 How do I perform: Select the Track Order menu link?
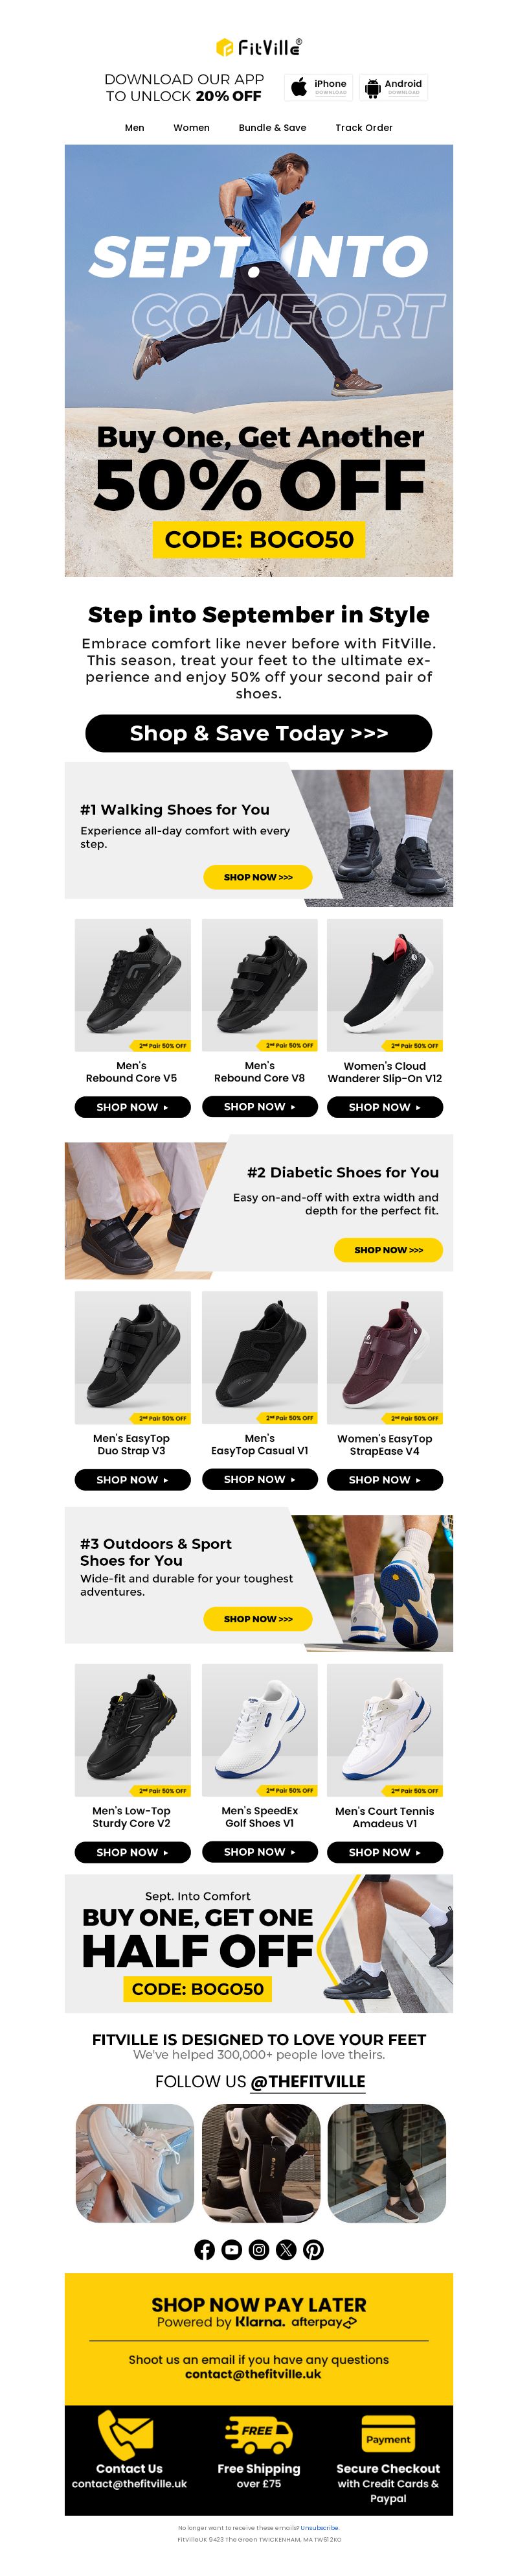coord(365,128)
